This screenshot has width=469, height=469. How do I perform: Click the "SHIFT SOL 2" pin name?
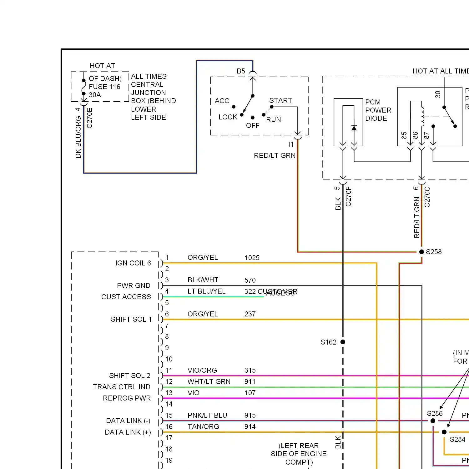130,376
